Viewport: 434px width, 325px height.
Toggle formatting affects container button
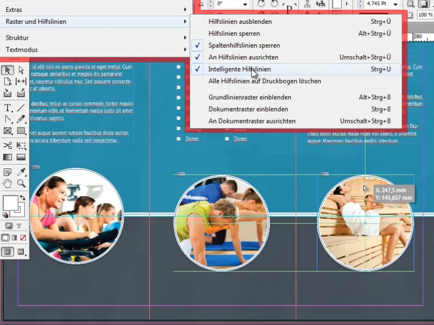point(9,226)
